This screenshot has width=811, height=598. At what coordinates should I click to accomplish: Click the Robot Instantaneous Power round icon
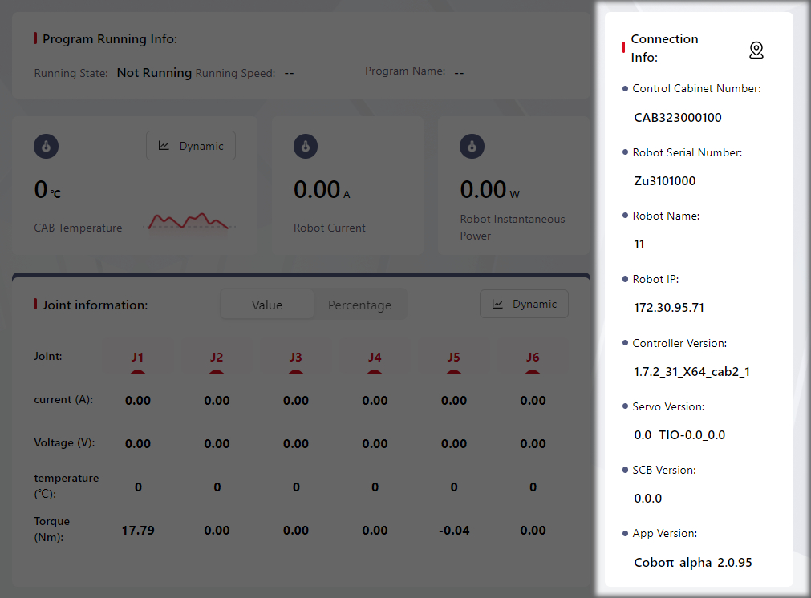pyautogui.click(x=472, y=147)
